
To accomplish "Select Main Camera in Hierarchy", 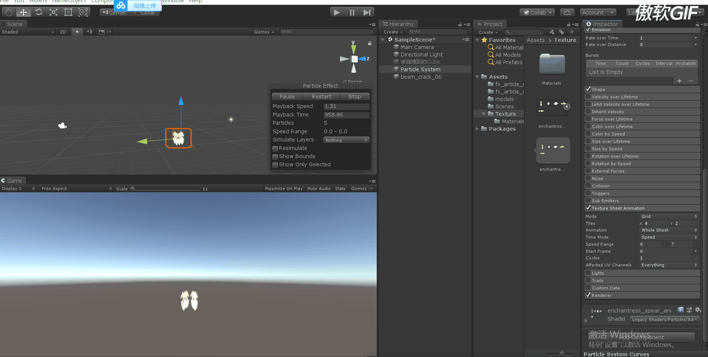I will click(417, 47).
